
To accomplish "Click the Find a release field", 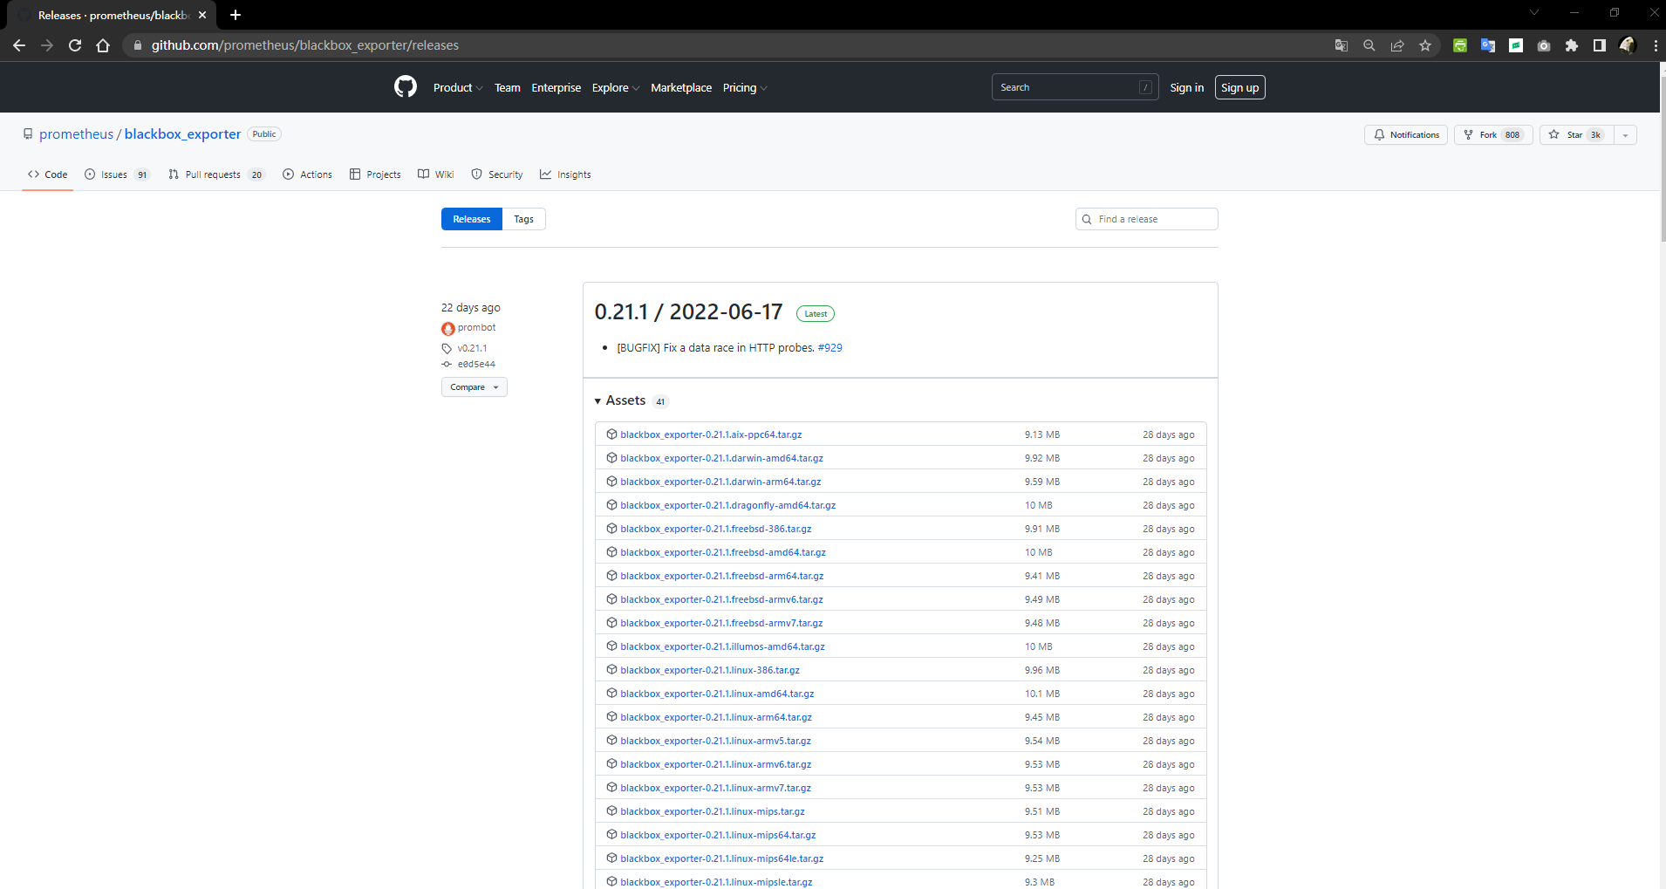I will click(x=1146, y=219).
